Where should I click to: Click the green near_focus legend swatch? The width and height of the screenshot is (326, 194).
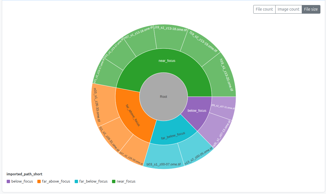(x=114, y=181)
